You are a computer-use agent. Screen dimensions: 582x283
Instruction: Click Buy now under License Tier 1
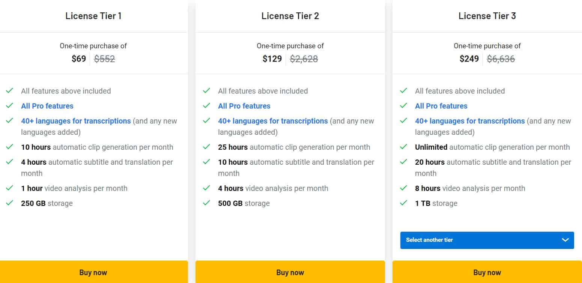click(x=93, y=272)
